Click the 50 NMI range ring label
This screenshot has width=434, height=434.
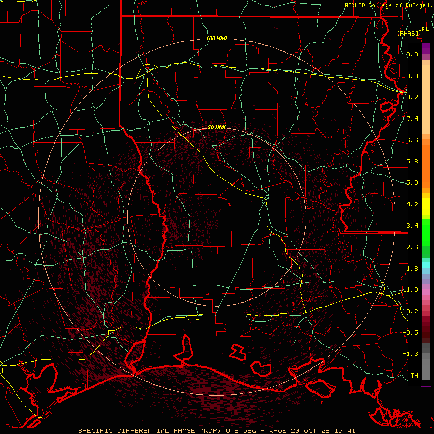pos(217,127)
